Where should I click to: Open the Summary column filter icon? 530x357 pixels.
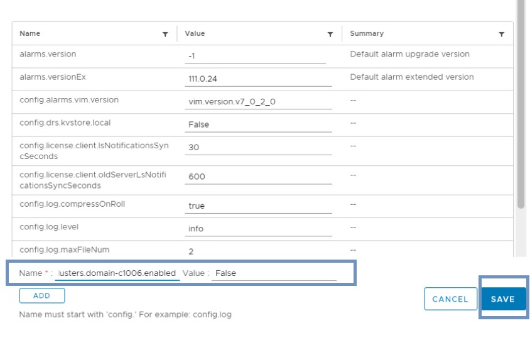coord(501,35)
